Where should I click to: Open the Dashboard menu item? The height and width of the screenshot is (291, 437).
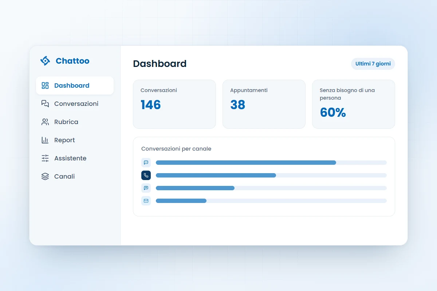point(75,85)
